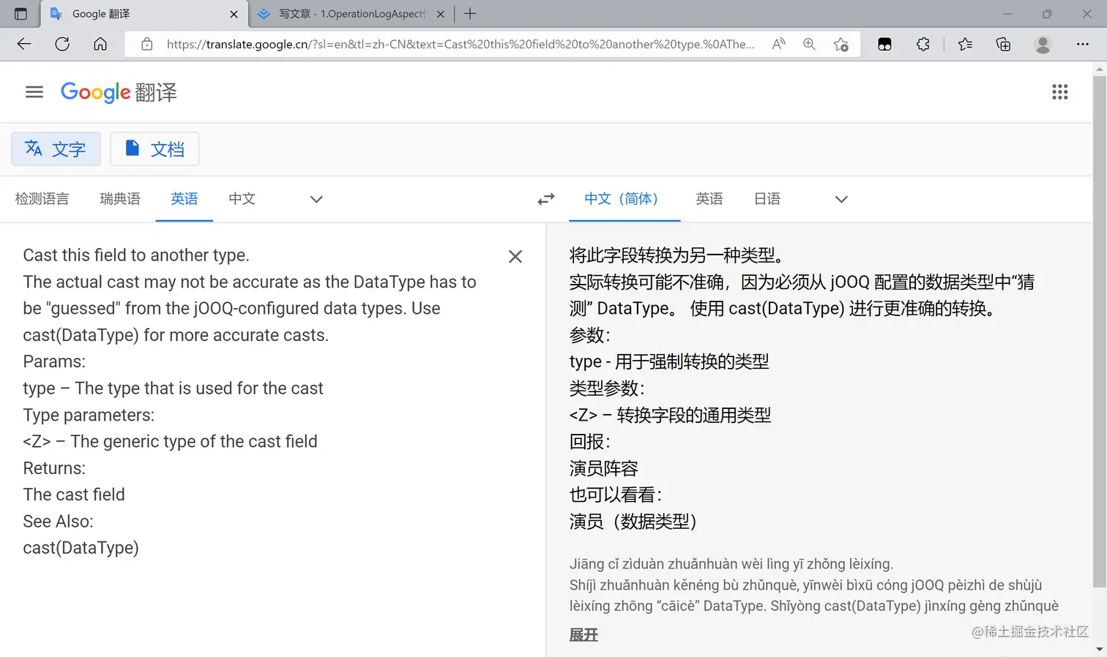Click the dark extension icon in toolbar
Viewport: 1107px width, 657px height.
click(x=884, y=44)
